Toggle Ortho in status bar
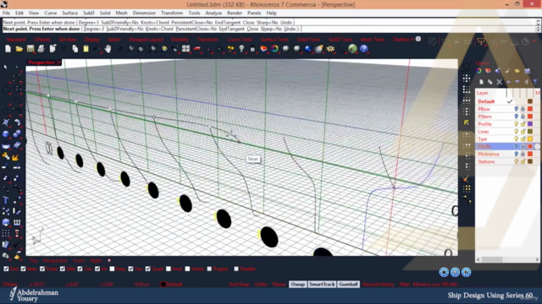The width and height of the screenshot is (542, 304). [261, 285]
